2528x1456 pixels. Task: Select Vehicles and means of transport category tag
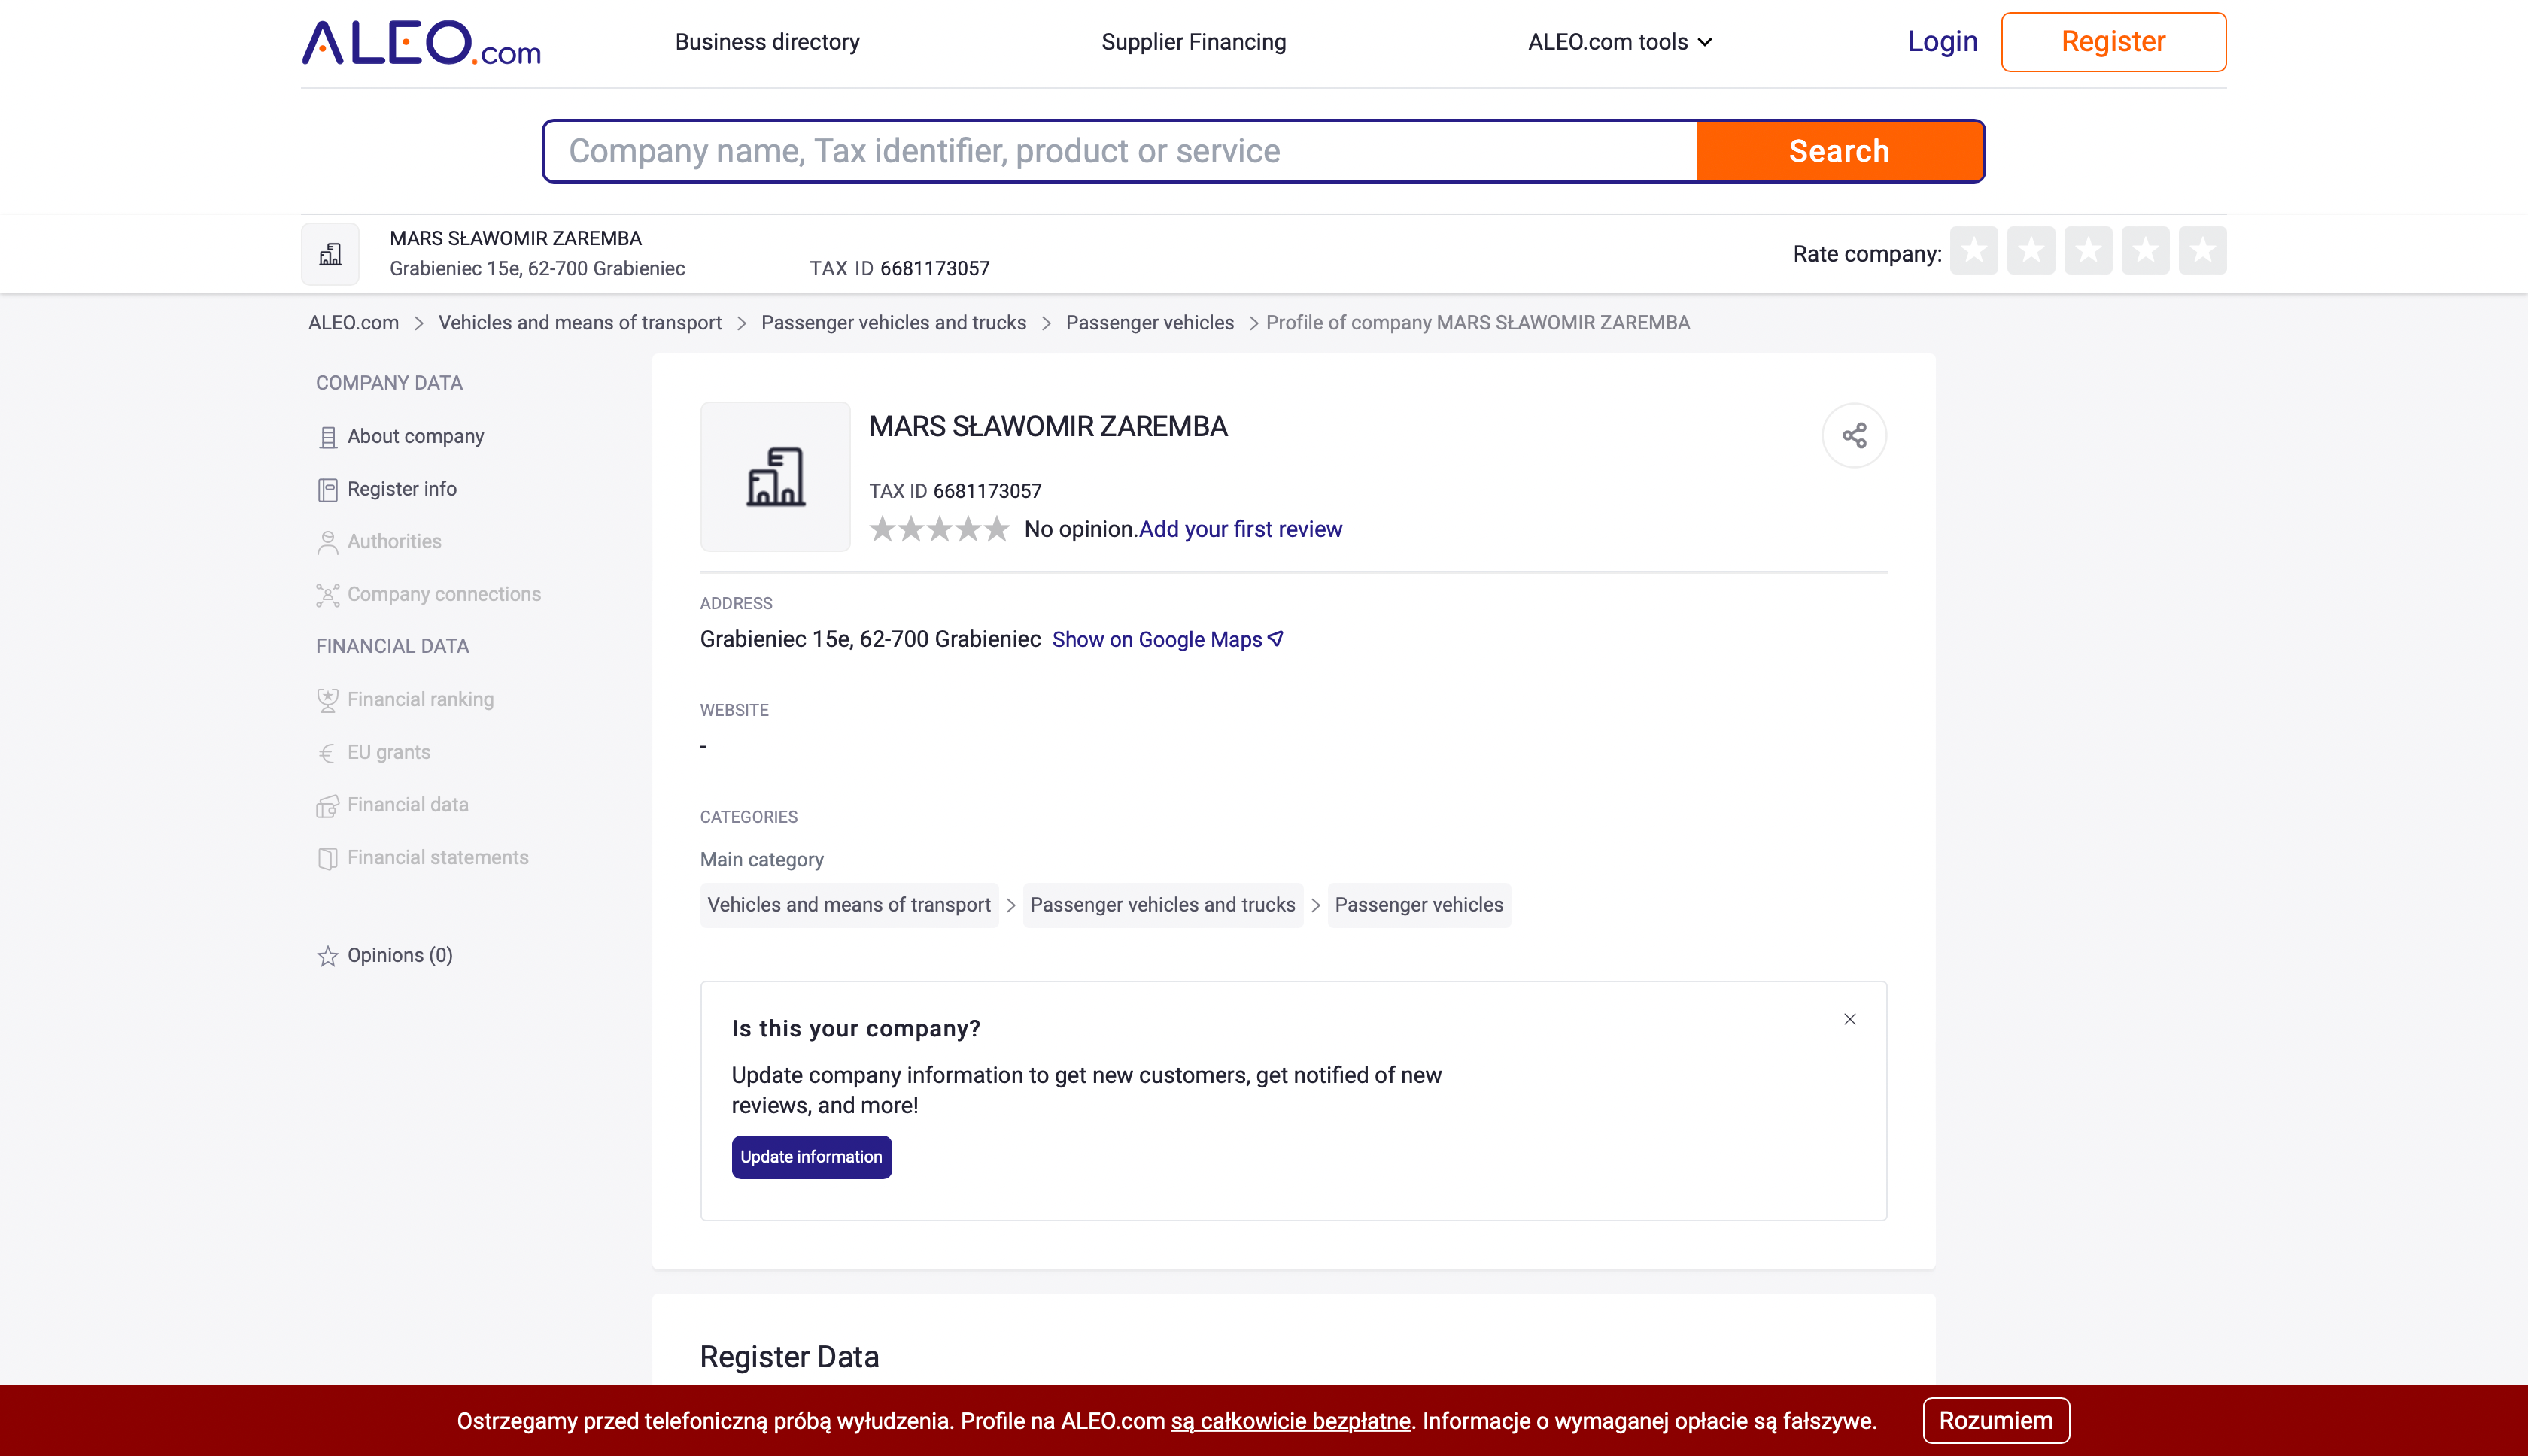[x=849, y=906]
